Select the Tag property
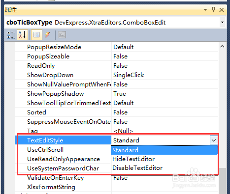 point(63,131)
